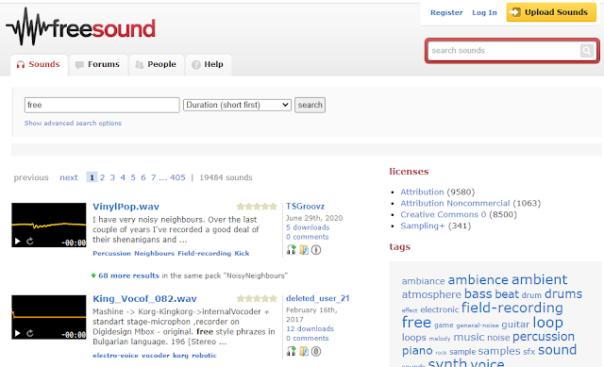The image size is (604, 367).
Task: Filter by Creative Commons 0 license
Action: 443,214
